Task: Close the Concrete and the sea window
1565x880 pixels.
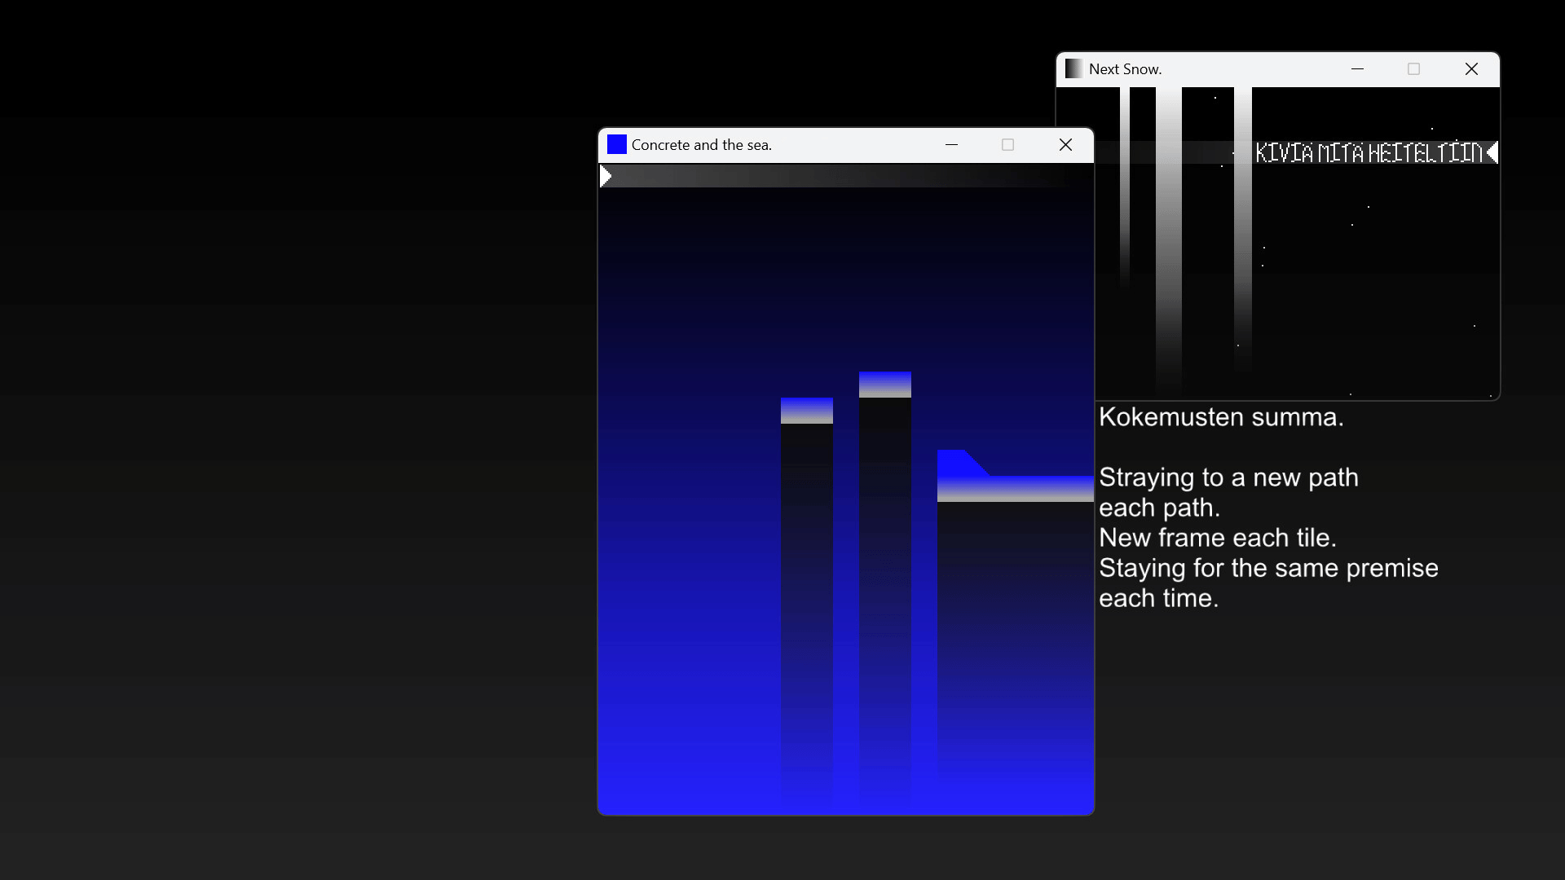Action: 1065,144
